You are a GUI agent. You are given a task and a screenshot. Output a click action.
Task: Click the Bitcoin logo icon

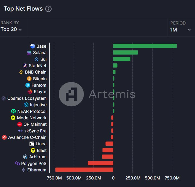click(x=29, y=79)
